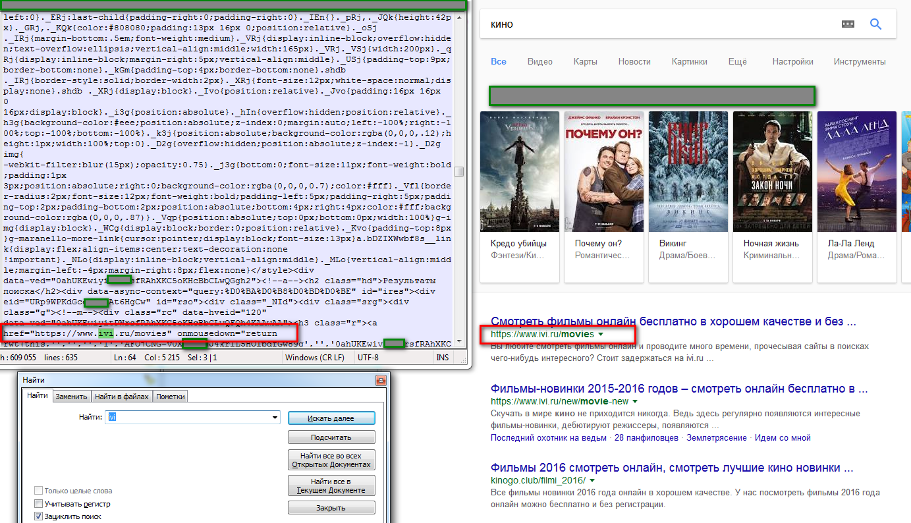The height and width of the screenshot is (523, 911).
Task: Expand the Найти search history combo box
Action: point(275,418)
